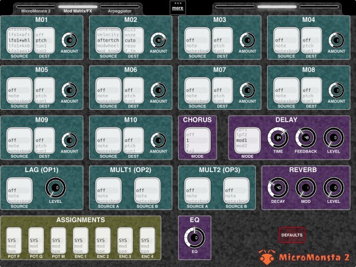Open the M05 DEST selector
356x267 pixels.
coord(44,90)
